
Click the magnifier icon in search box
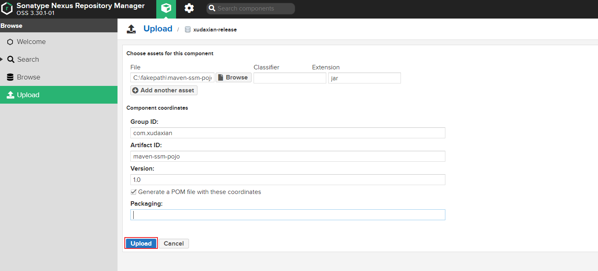tap(212, 8)
